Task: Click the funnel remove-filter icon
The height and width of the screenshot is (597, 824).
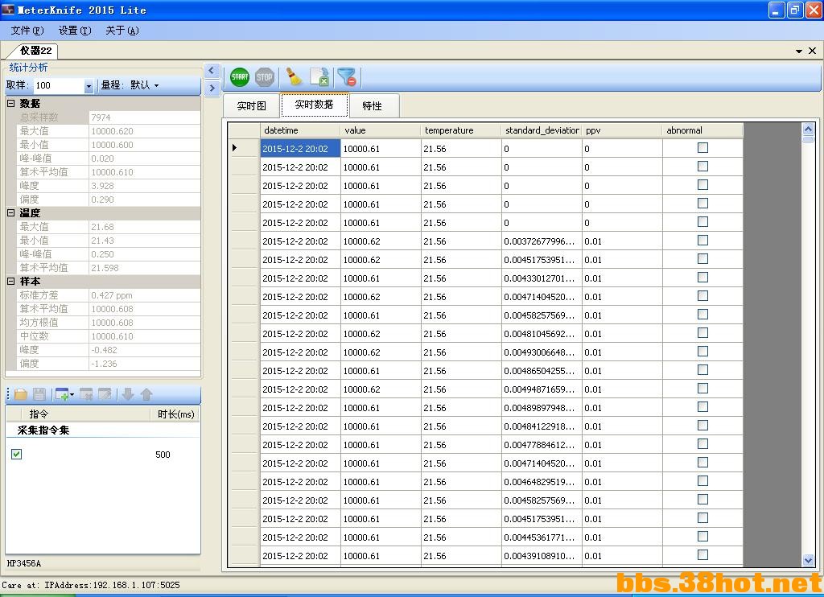Action: tap(347, 76)
